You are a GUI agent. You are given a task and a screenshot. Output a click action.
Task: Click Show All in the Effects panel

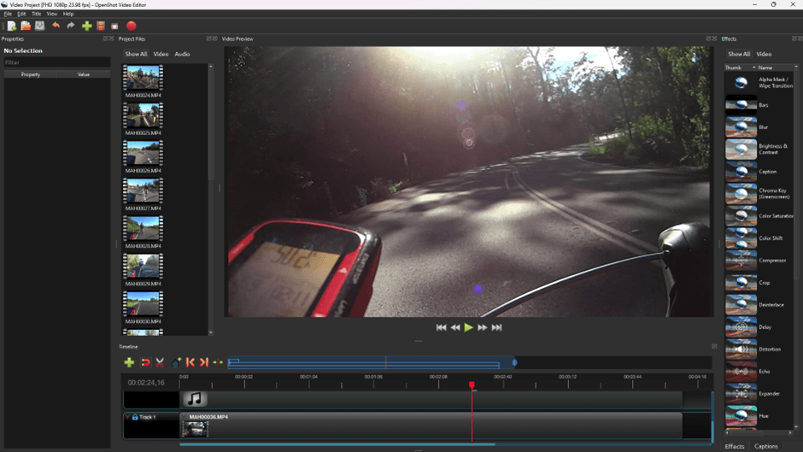(739, 54)
